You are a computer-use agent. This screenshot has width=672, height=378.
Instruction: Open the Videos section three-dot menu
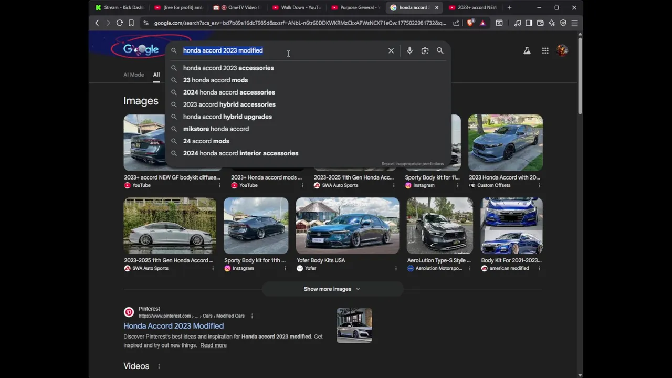click(159, 366)
